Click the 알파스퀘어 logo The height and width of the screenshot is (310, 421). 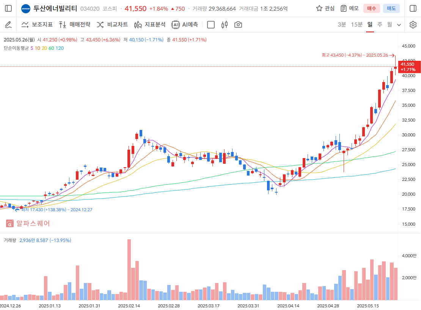click(28, 223)
